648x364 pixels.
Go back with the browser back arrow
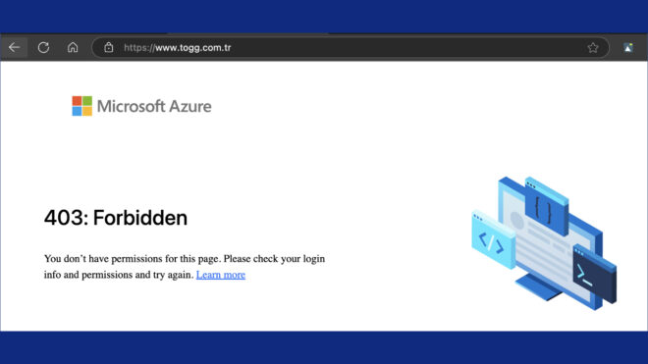click(x=15, y=47)
